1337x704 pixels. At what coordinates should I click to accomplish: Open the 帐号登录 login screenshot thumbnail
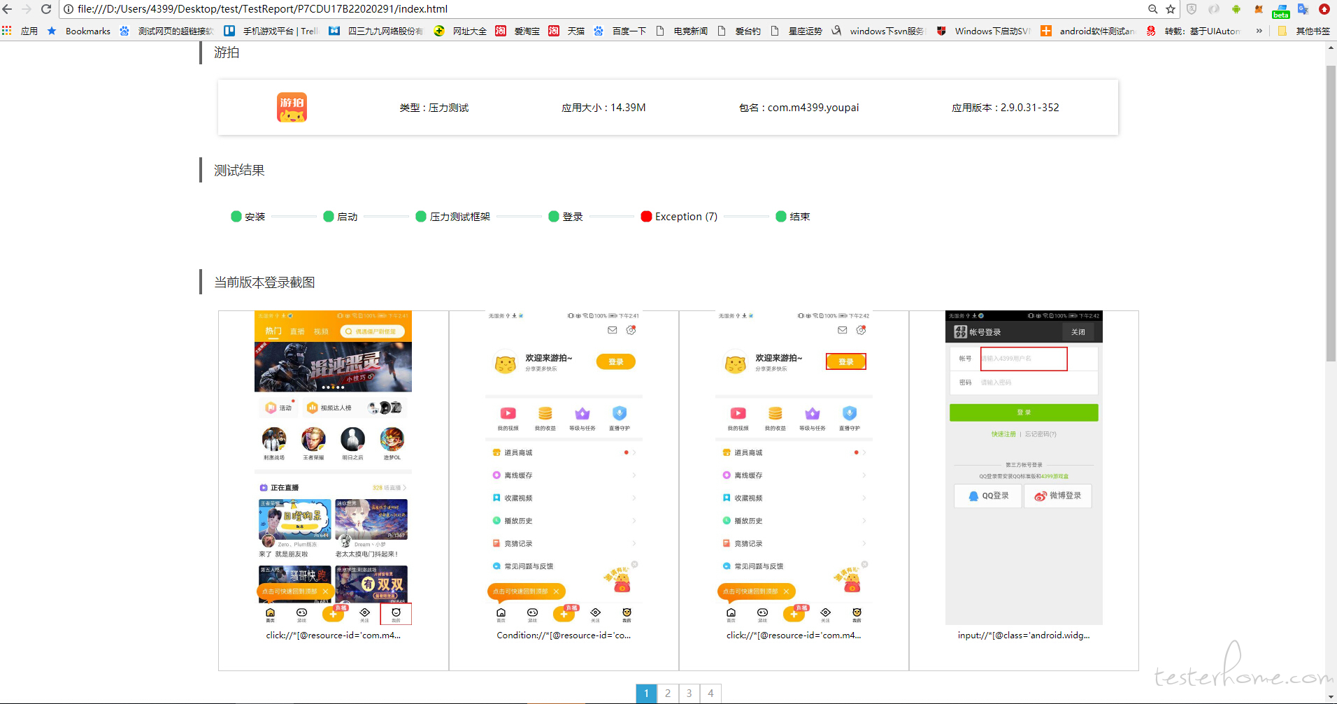1024,468
